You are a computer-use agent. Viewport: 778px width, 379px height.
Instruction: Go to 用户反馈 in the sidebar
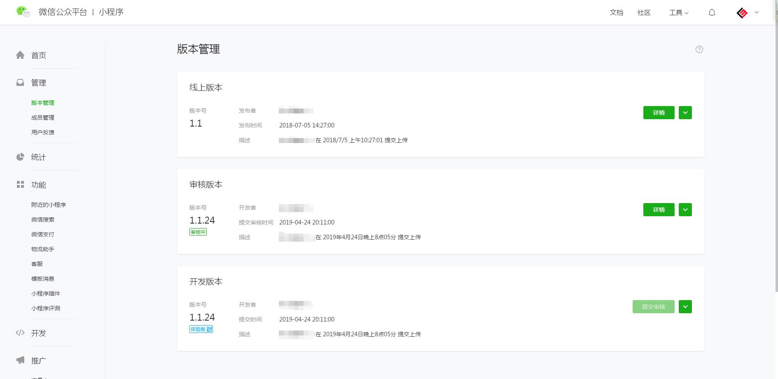(x=42, y=132)
